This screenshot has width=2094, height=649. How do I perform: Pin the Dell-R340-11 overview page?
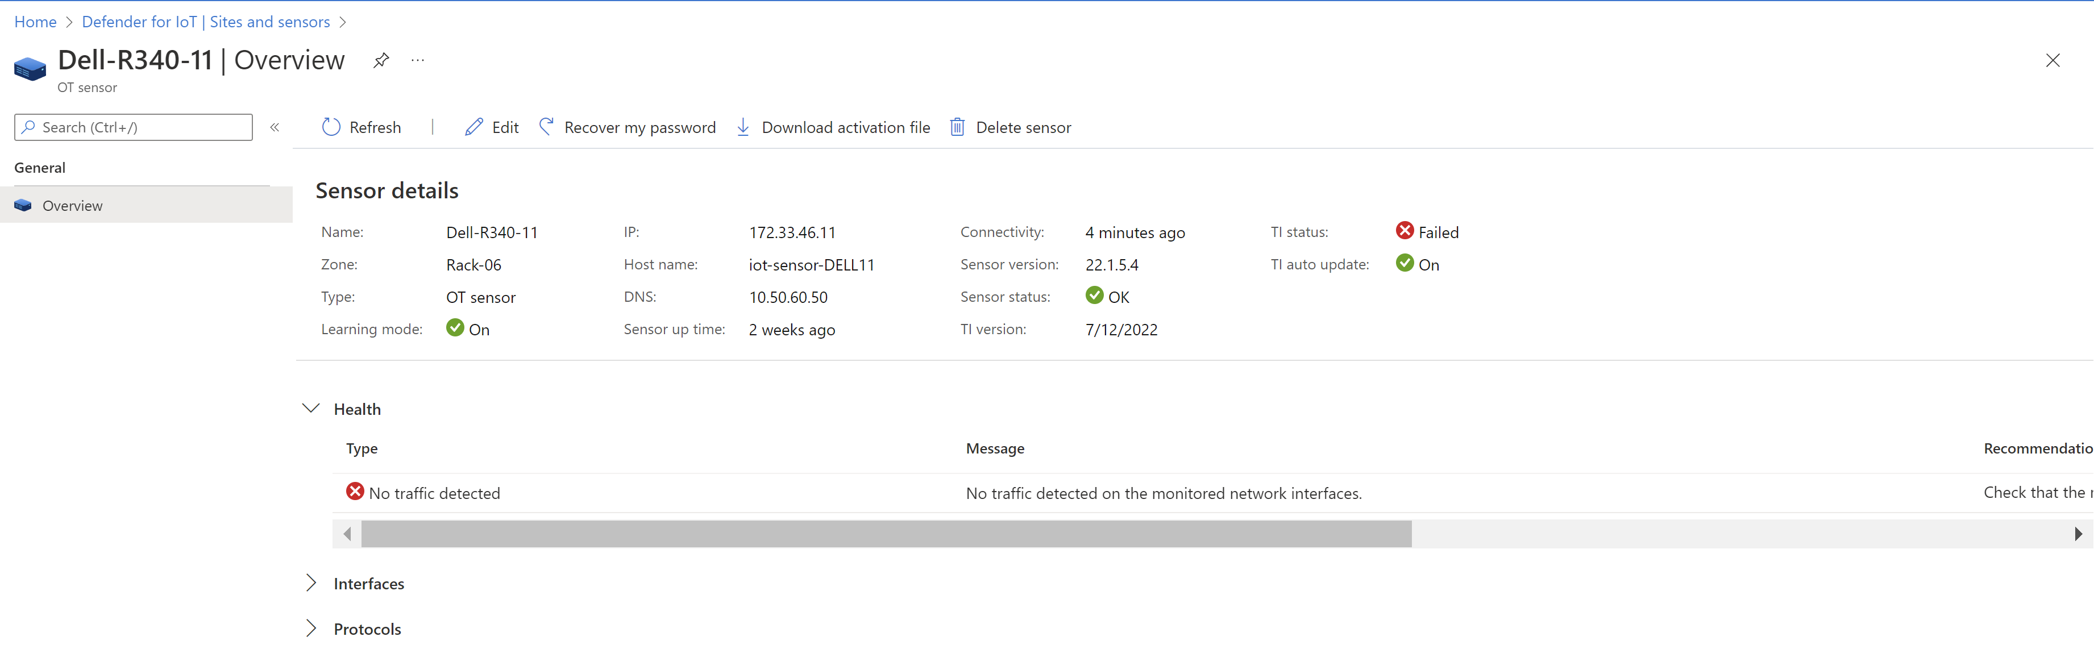[381, 60]
